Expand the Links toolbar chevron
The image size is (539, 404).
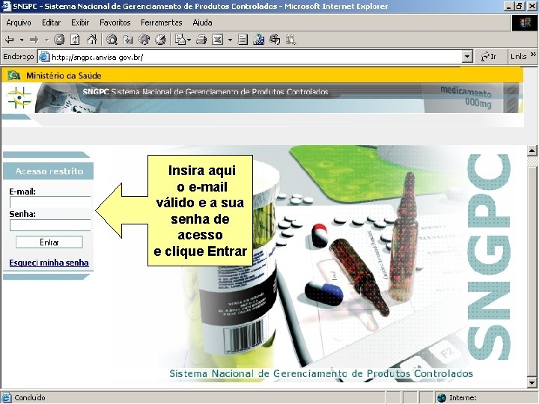(x=533, y=55)
